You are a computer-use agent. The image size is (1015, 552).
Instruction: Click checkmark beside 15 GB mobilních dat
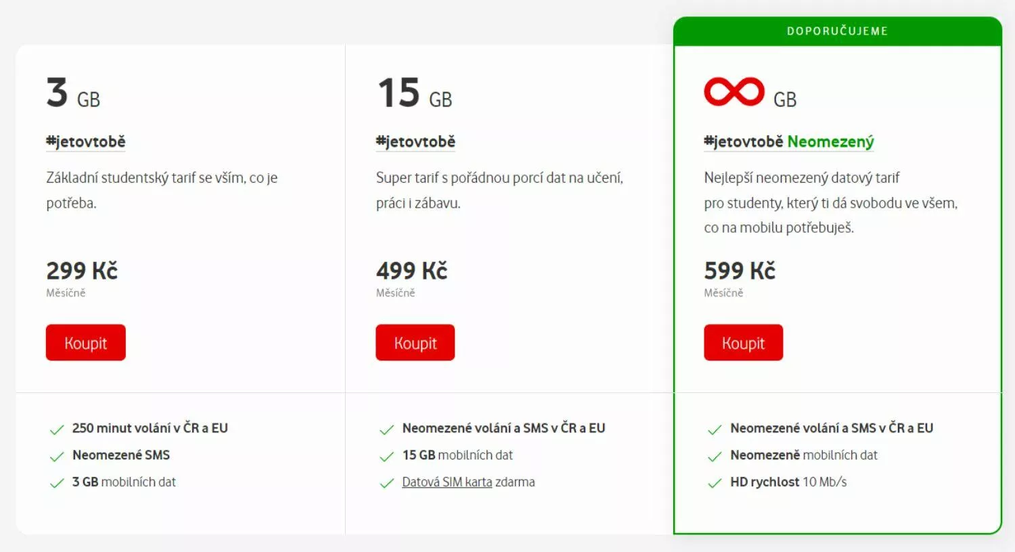coord(386,457)
